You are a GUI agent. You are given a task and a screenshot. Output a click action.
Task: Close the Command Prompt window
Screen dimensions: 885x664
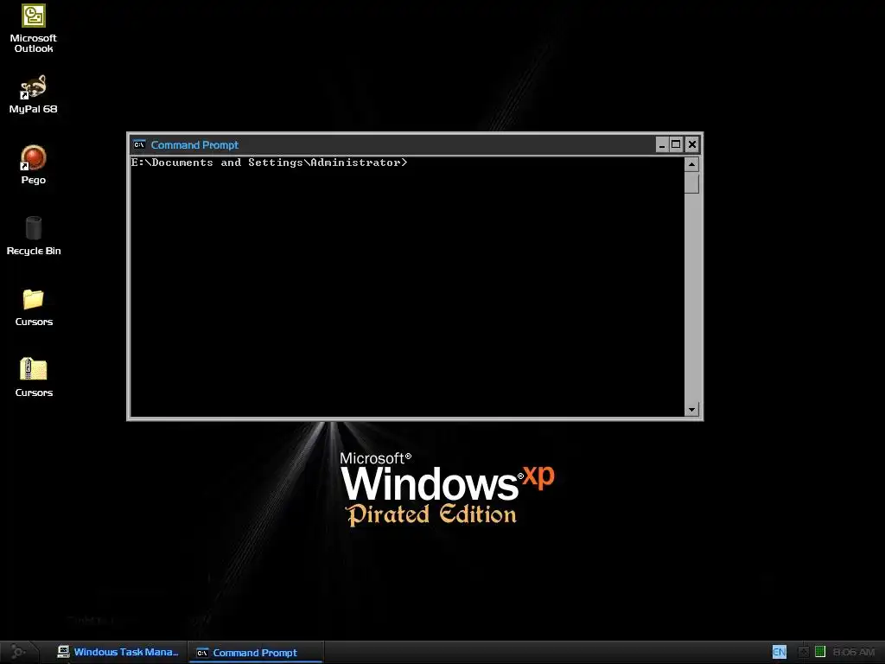pyautogui.click(x=692, y=144)
